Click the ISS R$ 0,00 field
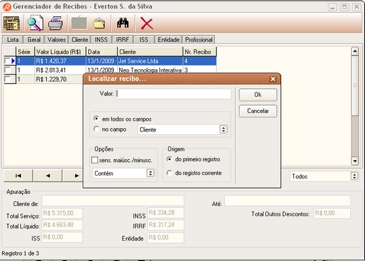365x261 pixels. 62,237
